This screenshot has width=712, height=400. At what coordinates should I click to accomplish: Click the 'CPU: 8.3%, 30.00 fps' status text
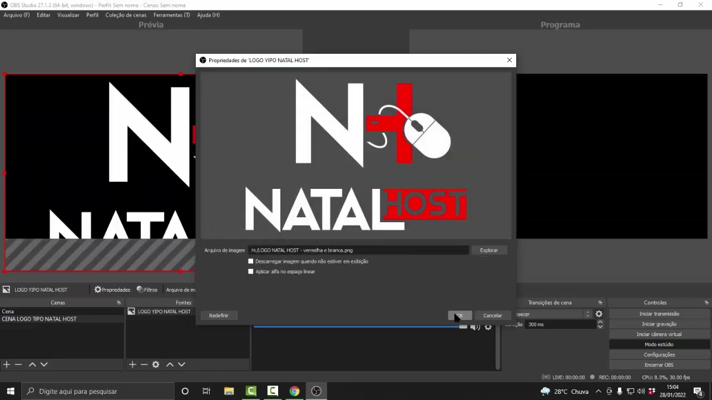(666, 377)
